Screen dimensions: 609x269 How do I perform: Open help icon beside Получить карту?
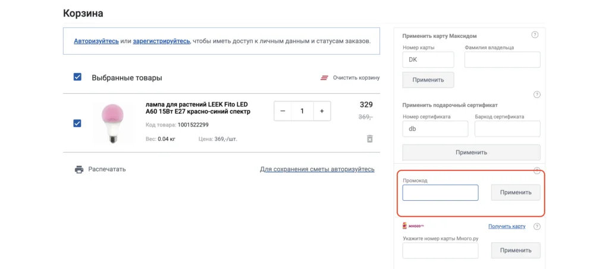(537, 226)
